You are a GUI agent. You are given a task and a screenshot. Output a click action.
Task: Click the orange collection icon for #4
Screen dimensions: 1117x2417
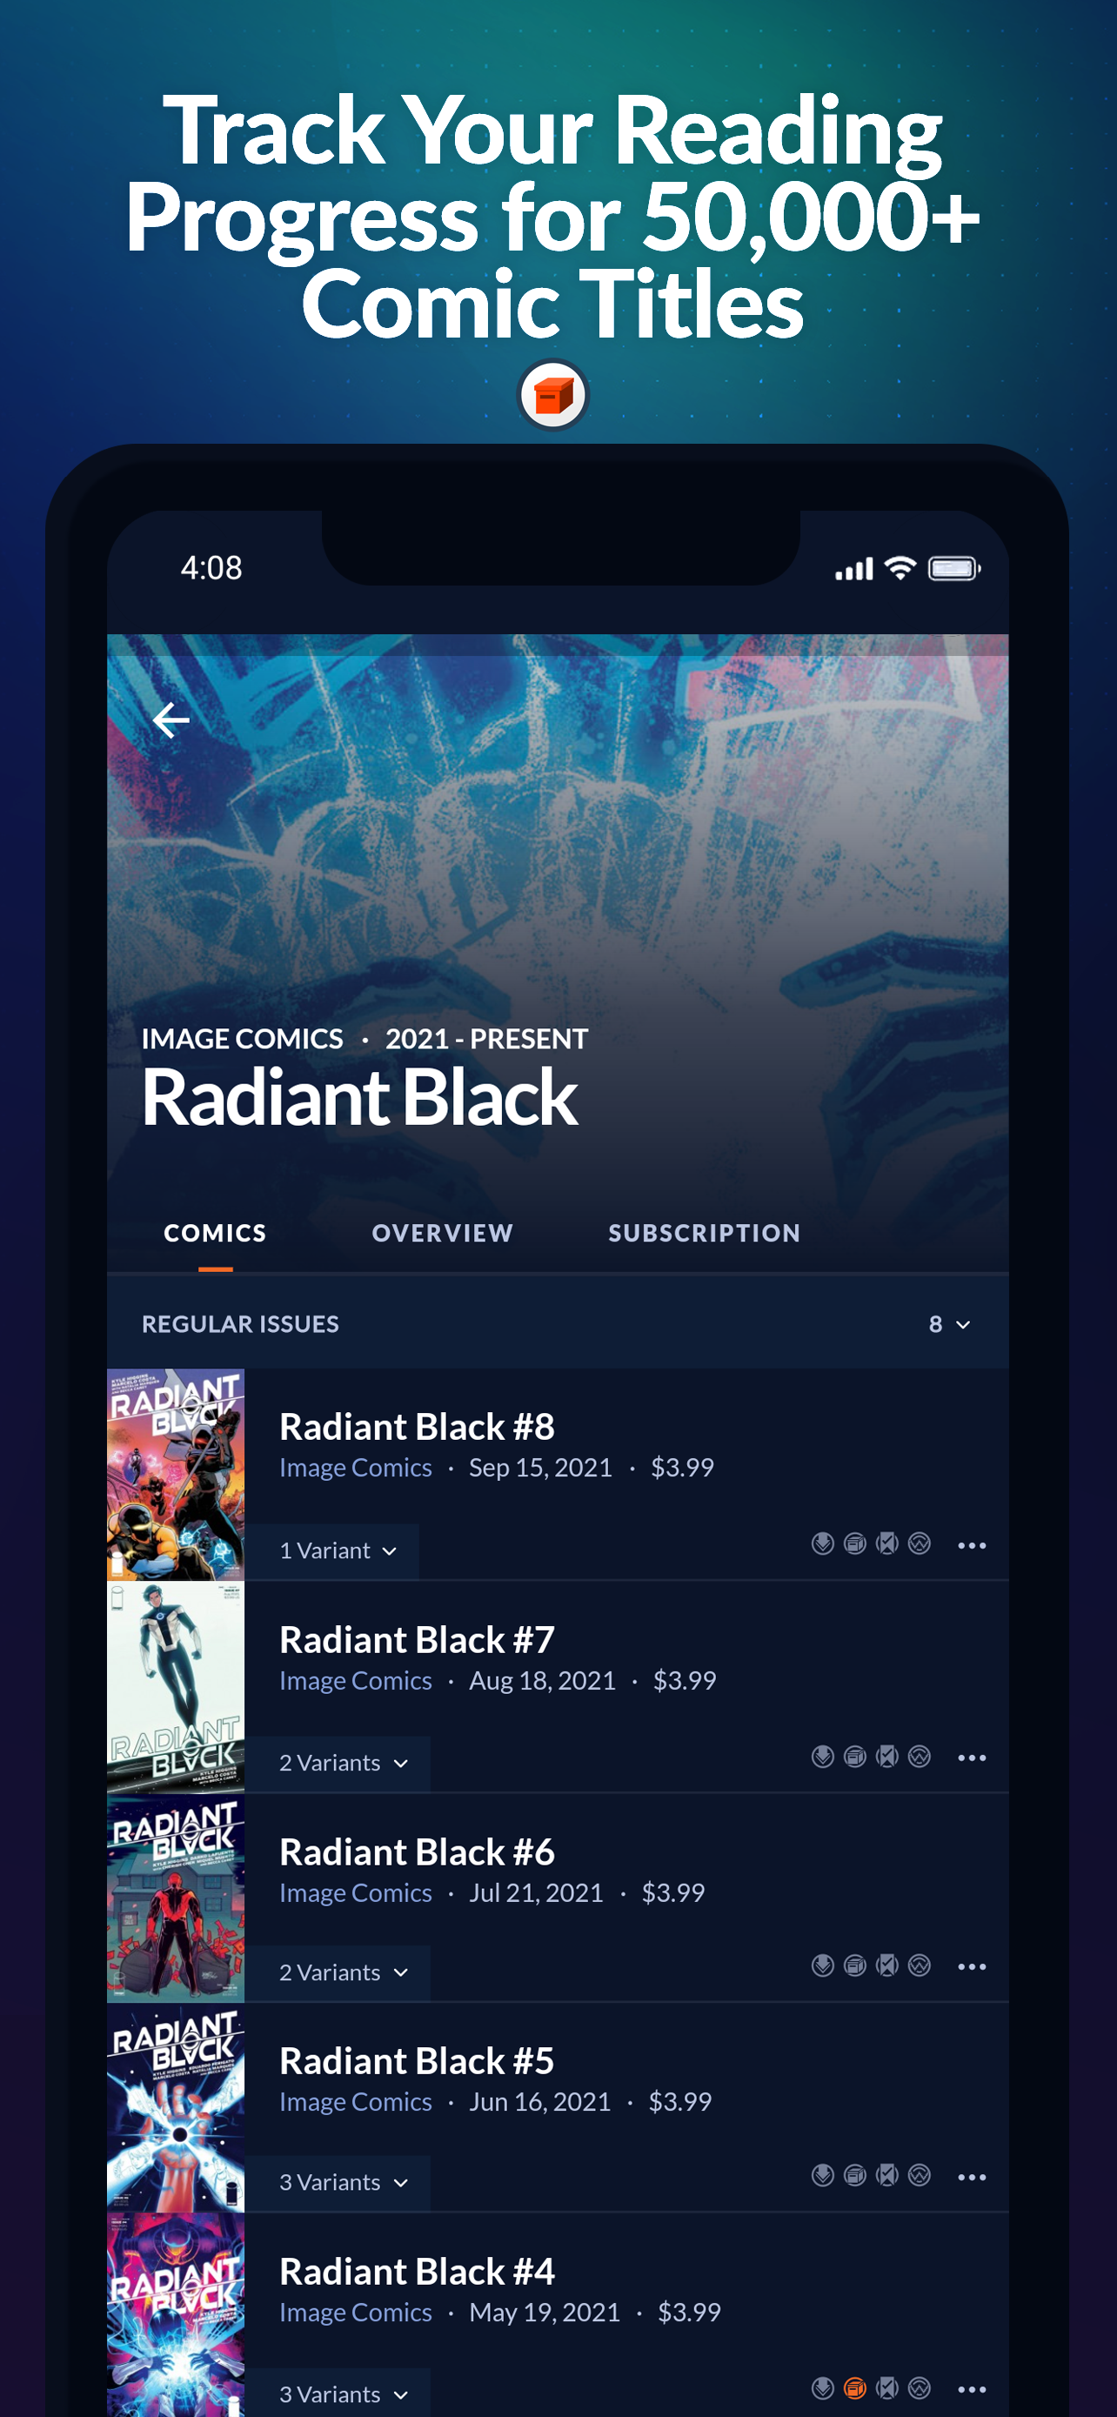coord(854,2388)
